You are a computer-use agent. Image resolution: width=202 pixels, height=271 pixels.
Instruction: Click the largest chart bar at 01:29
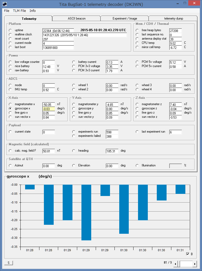tap(86, 212)
